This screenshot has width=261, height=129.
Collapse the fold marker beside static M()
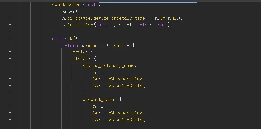point(10,38)
